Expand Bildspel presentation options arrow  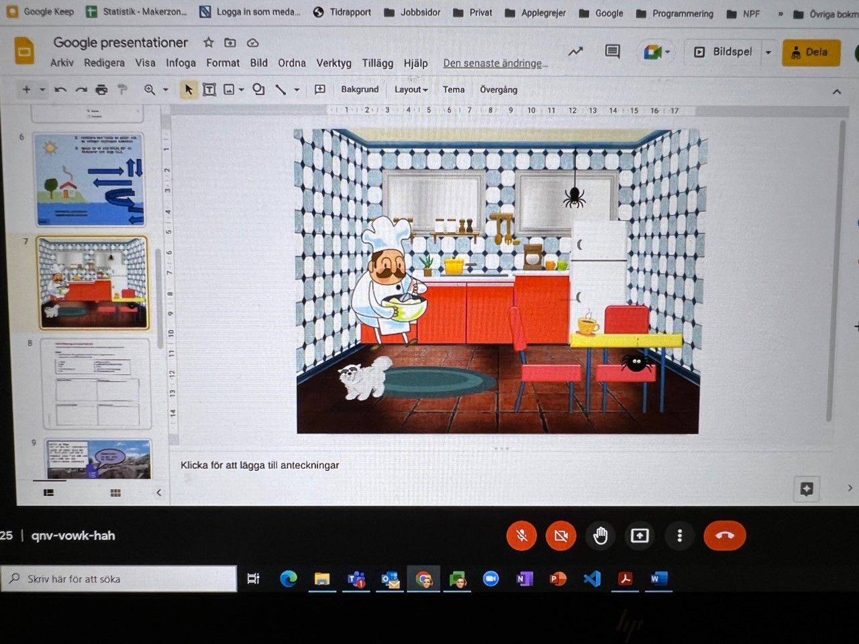[768, 52]
